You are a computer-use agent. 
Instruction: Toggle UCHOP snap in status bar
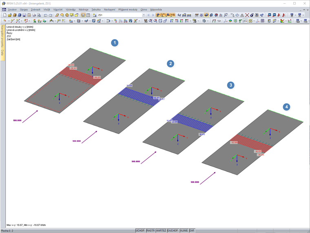pos(140,231)
